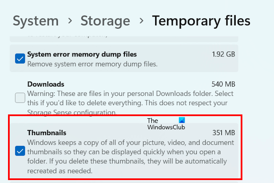Go back to System in breadcrumb
Viewport: 274px width, 183px height.
point(36,21)
